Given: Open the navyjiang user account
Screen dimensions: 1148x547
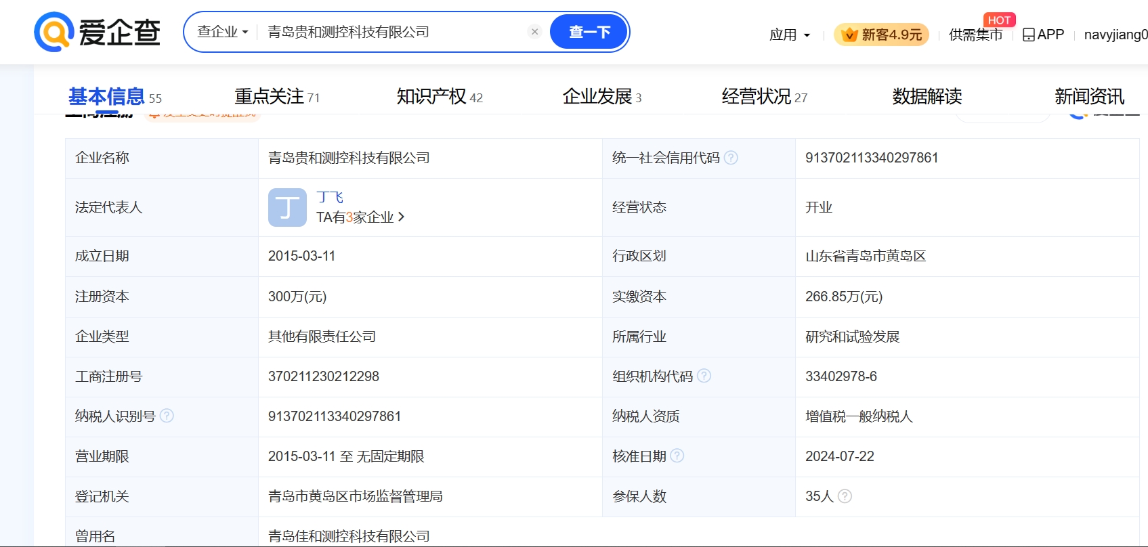Looking at the screenshot, I should coord(1115,35).
